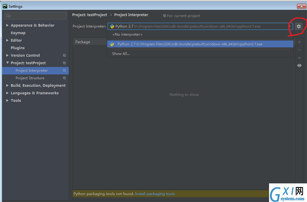Click the plus icon to install package
The image size is (307, 202).
[299, 42]
